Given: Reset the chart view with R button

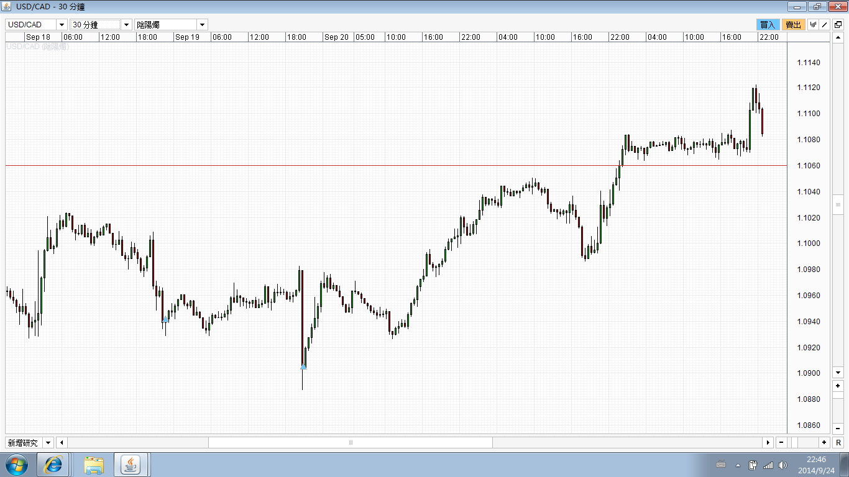Looking at the screenshot, I should coord(838,443).
